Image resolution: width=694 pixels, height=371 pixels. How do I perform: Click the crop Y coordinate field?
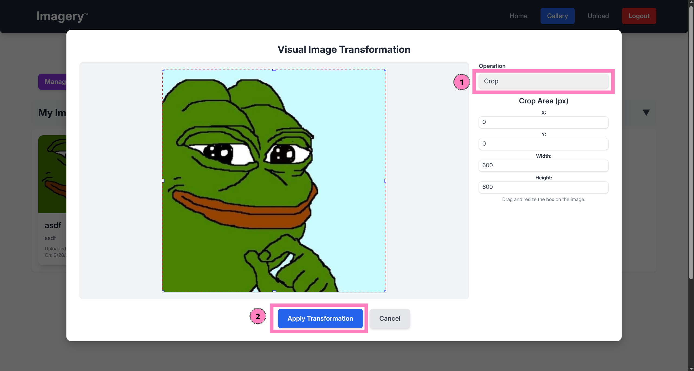[x=543, y=144]
